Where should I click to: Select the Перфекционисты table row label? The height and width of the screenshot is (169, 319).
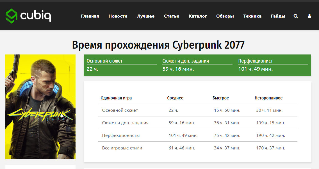(x=121, y=135)
